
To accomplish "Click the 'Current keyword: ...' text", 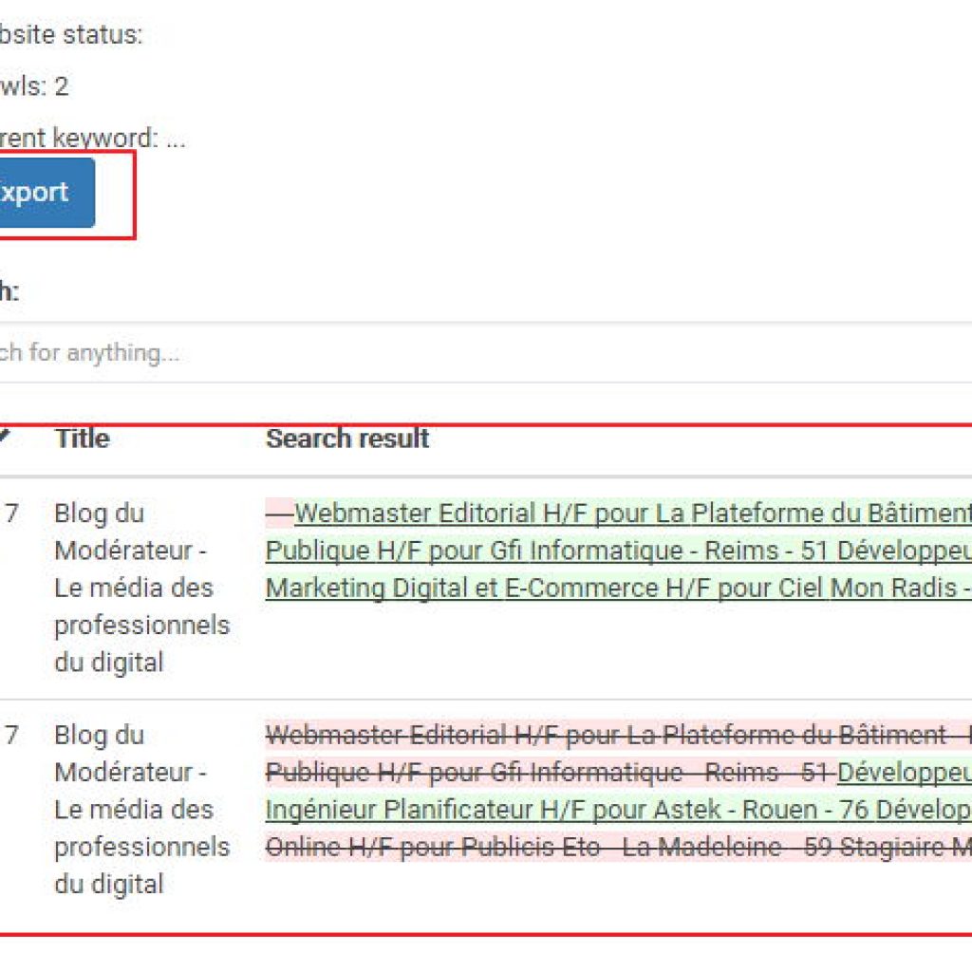I will pos(93,138).
